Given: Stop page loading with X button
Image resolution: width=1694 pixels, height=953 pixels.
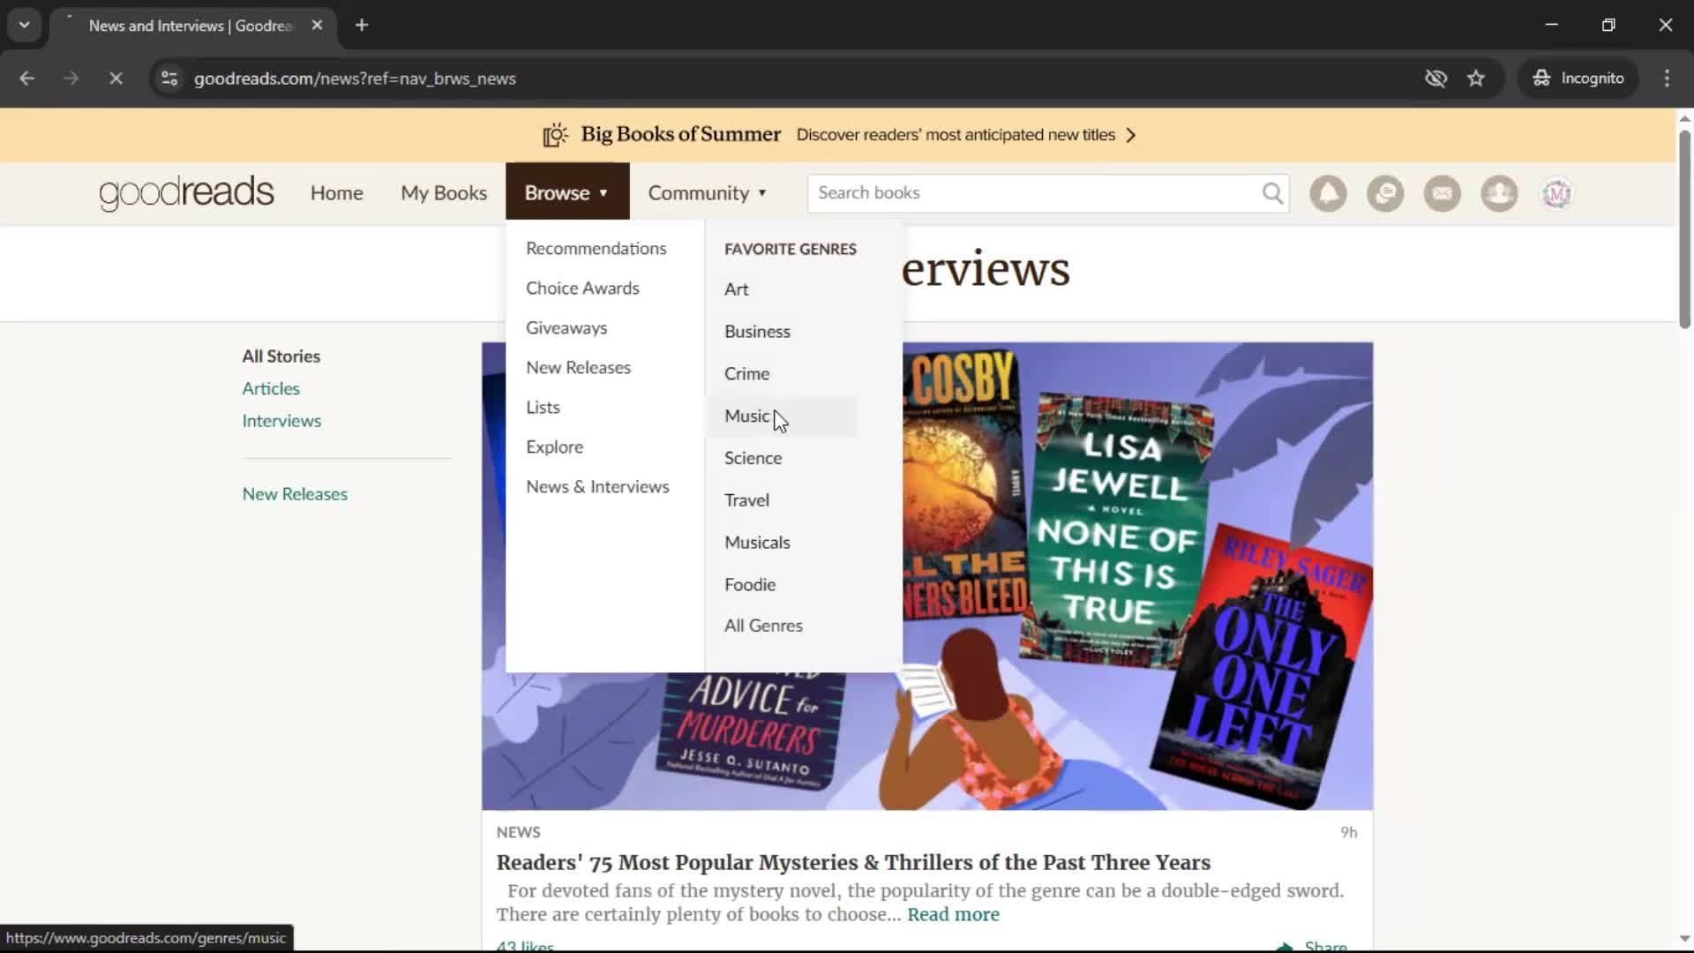Looking at the screenshot, I should pyautogui.click(x=116, y=79).
